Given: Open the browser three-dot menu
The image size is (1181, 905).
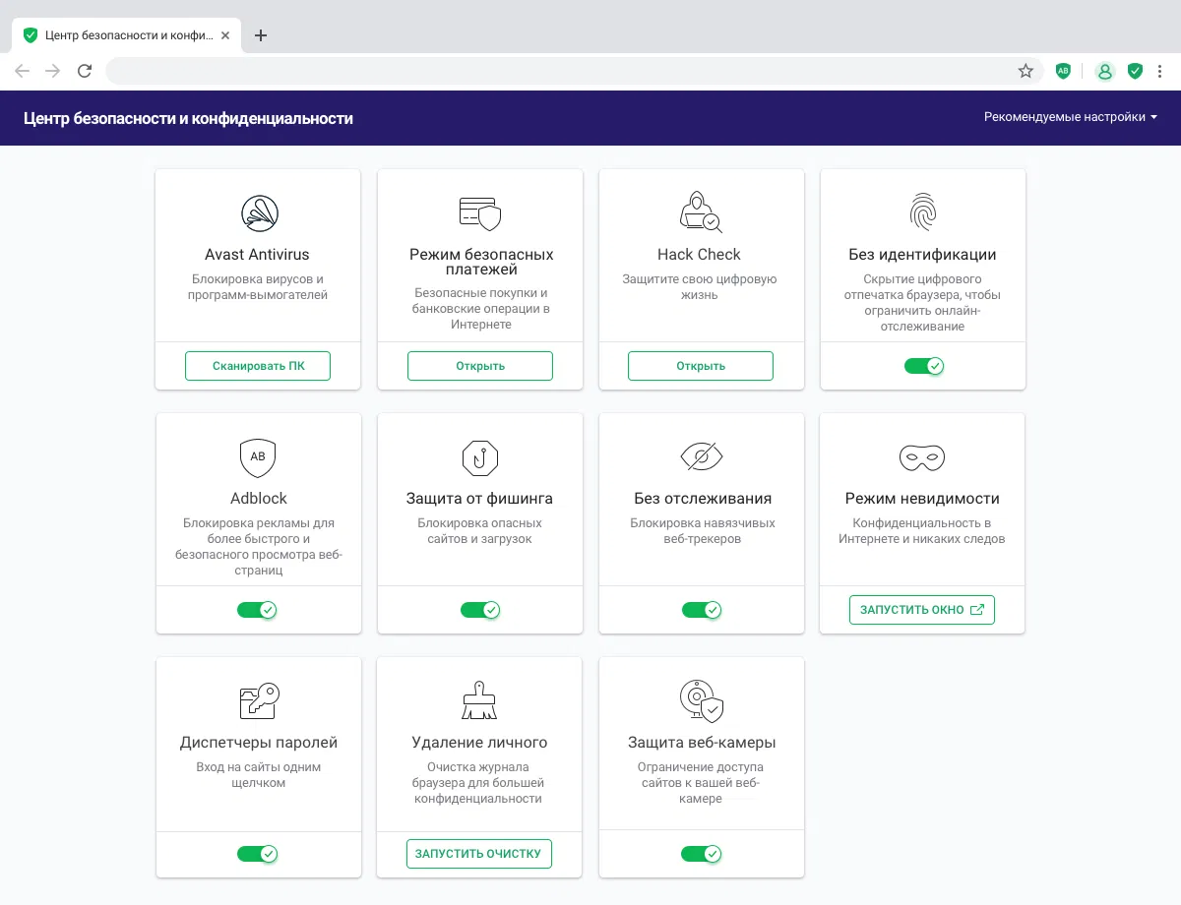Looking at the screenshot, I should coord(1160,71).
